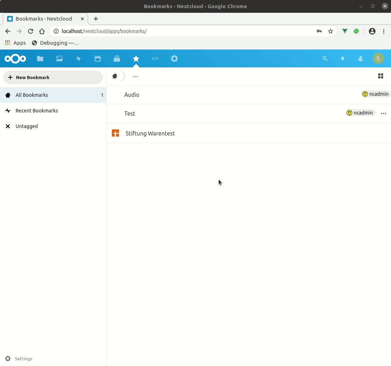Click the New Bookmark button

pyautogui.click(x=53, y=77)
